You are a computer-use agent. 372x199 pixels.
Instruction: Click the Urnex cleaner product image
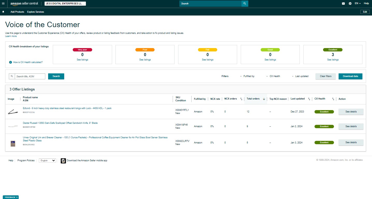(x=13, y=143)
